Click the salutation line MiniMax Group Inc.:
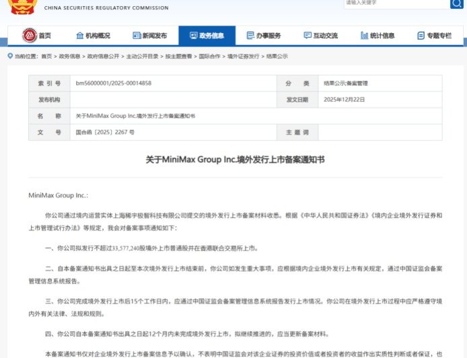The width and height of the screenshot is (467, 358). [58, 195]
